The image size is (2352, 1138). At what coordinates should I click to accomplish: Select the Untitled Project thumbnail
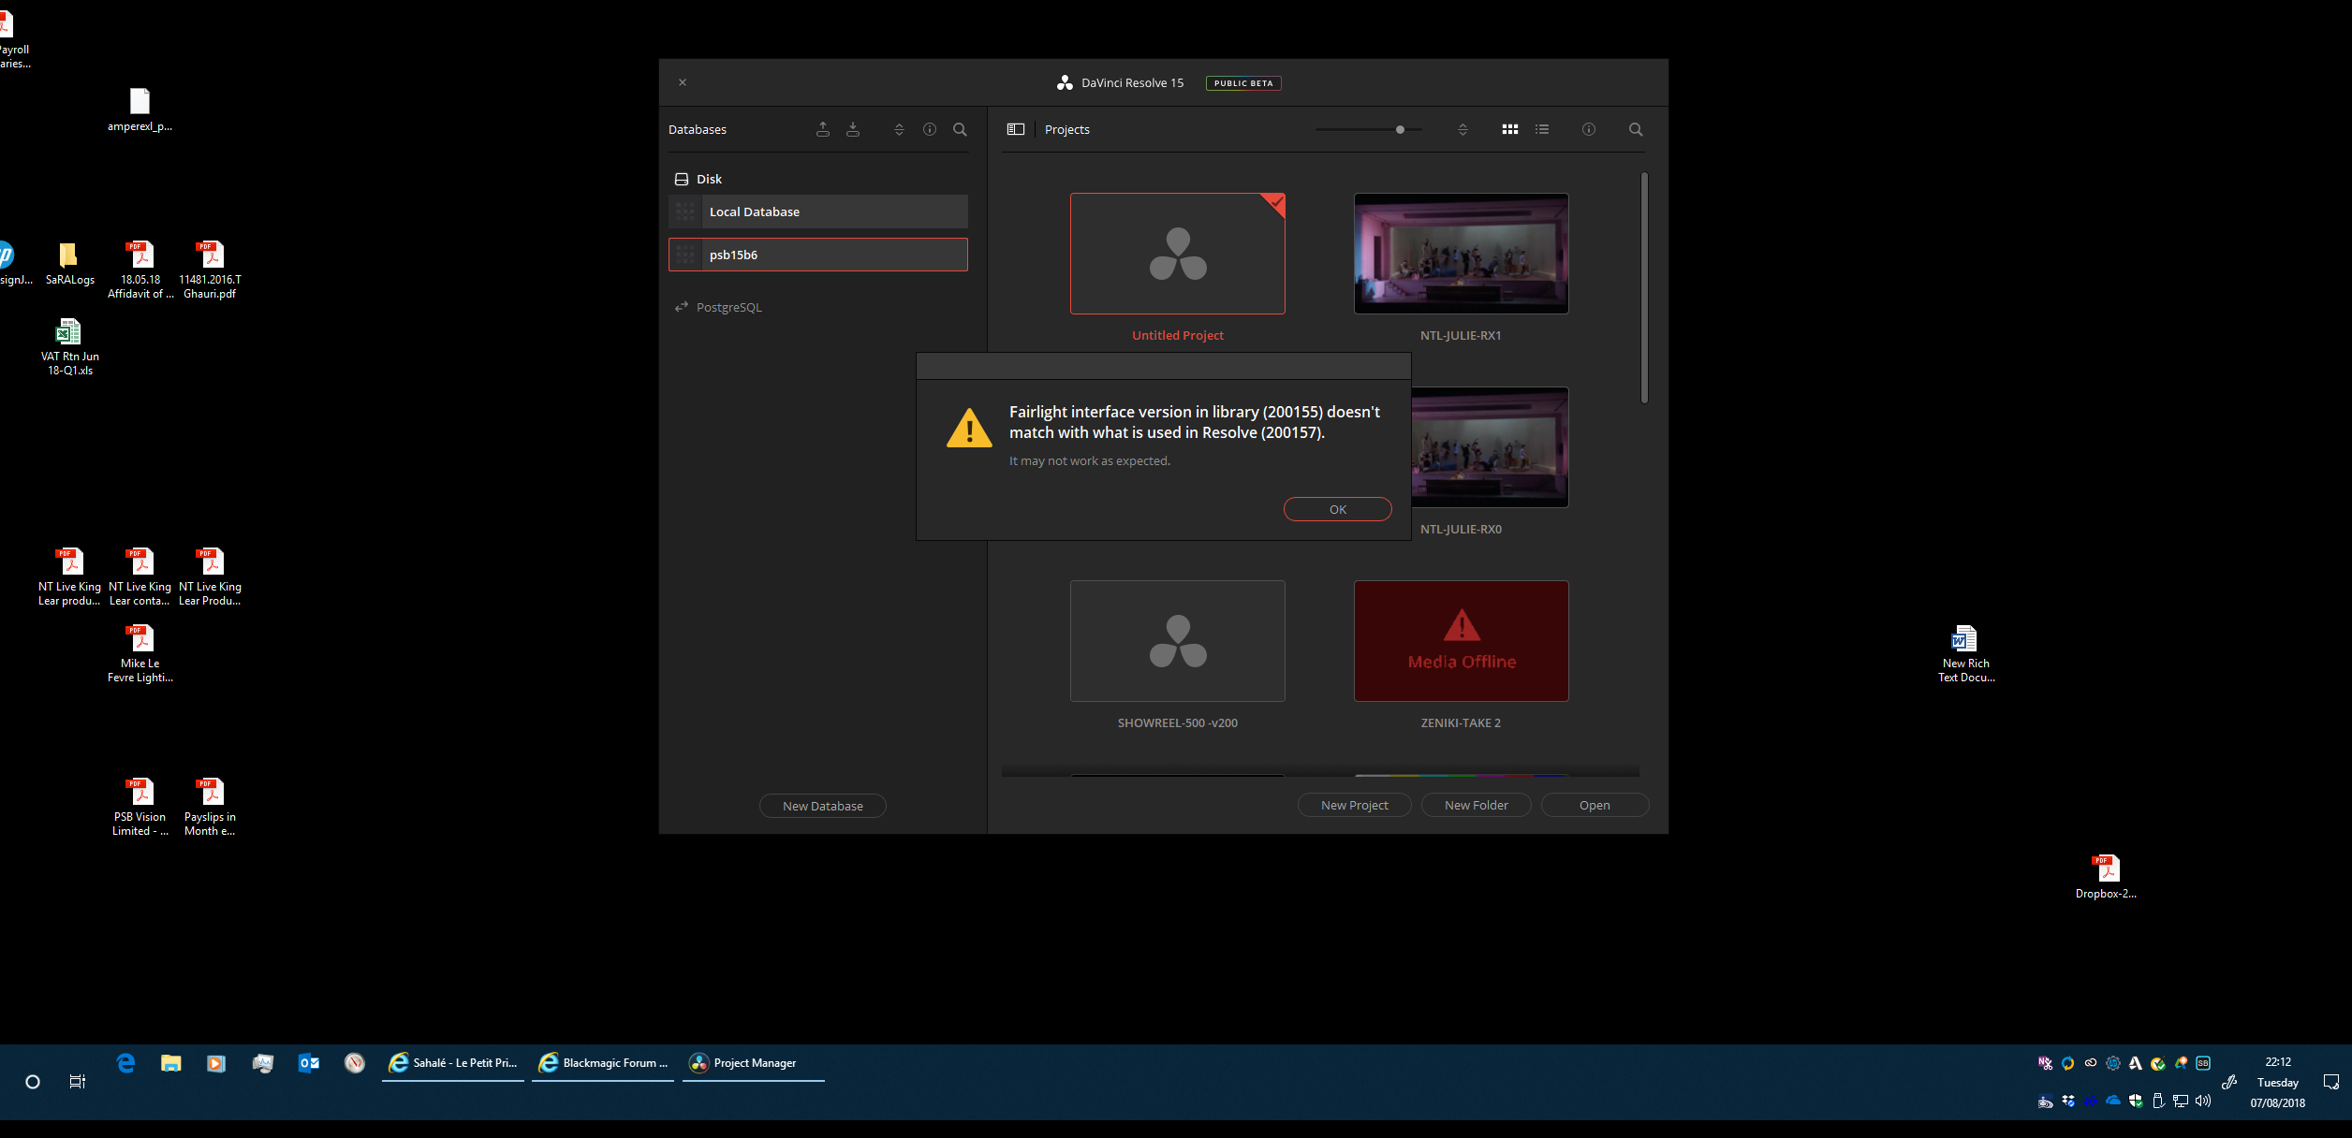(x=1177, y=254)
